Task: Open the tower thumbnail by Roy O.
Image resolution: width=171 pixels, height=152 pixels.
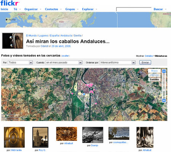Action: pyautogui.click(x=40, y=137)
